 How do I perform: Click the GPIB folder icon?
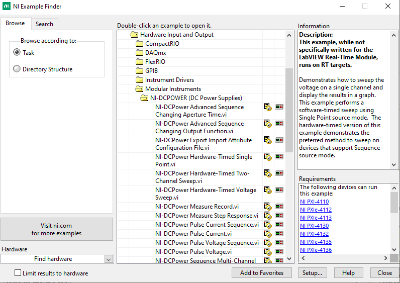[139, 71]
